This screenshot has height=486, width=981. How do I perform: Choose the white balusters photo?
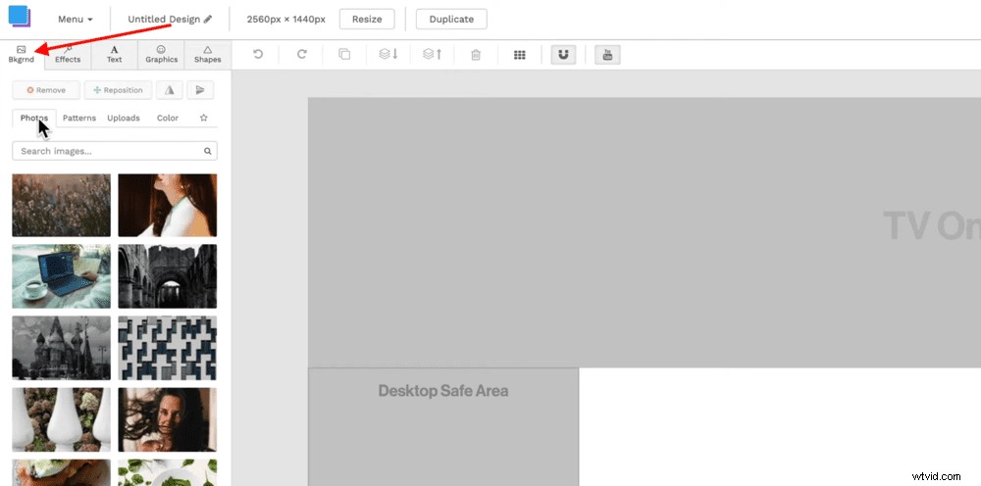61,419
